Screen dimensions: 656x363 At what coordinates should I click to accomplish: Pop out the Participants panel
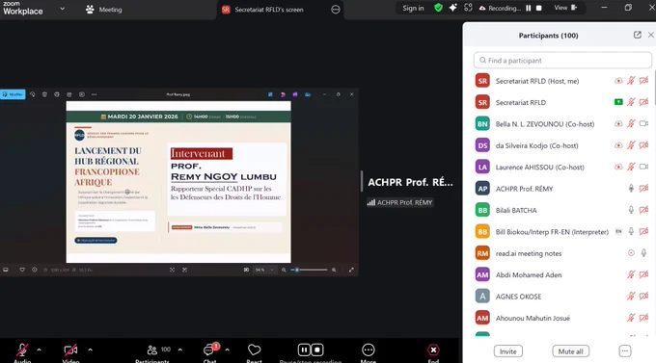(637, 35)
